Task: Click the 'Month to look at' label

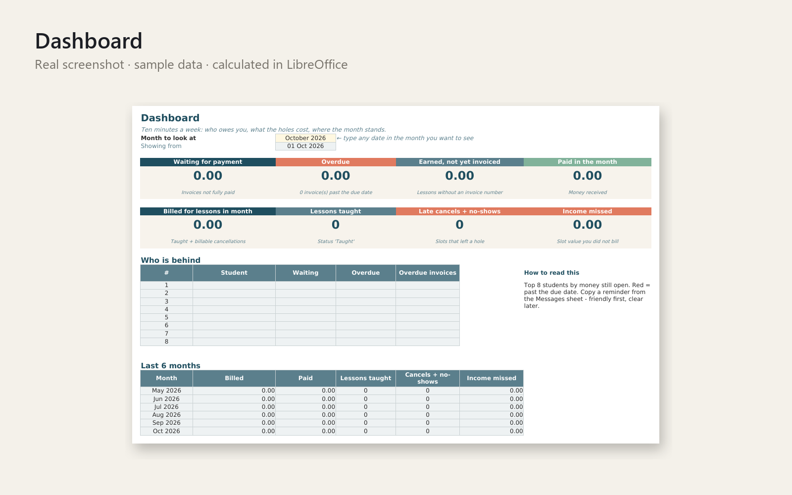Action: pyautogui.click(x=168, y=138)
